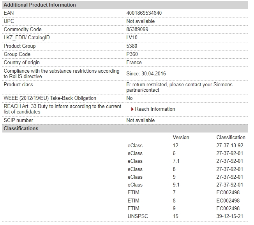Select Commodity Code value 85389099
The image size is (254, 225).
point(137,29)
